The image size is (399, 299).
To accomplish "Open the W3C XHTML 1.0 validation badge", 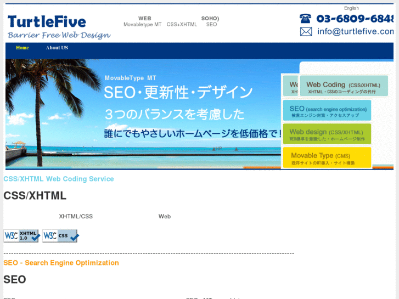I will click(x=21, y=236).
